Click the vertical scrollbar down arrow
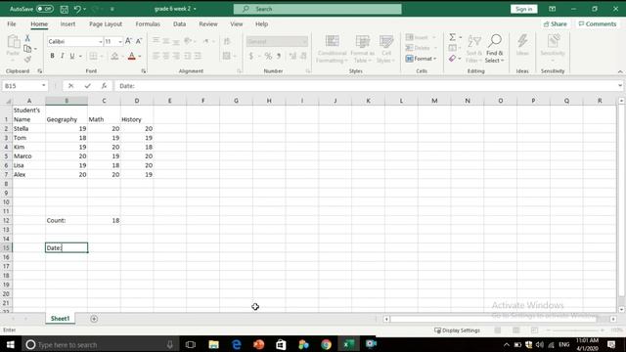Screen dimensions: 626x352 tap(621, 309)
